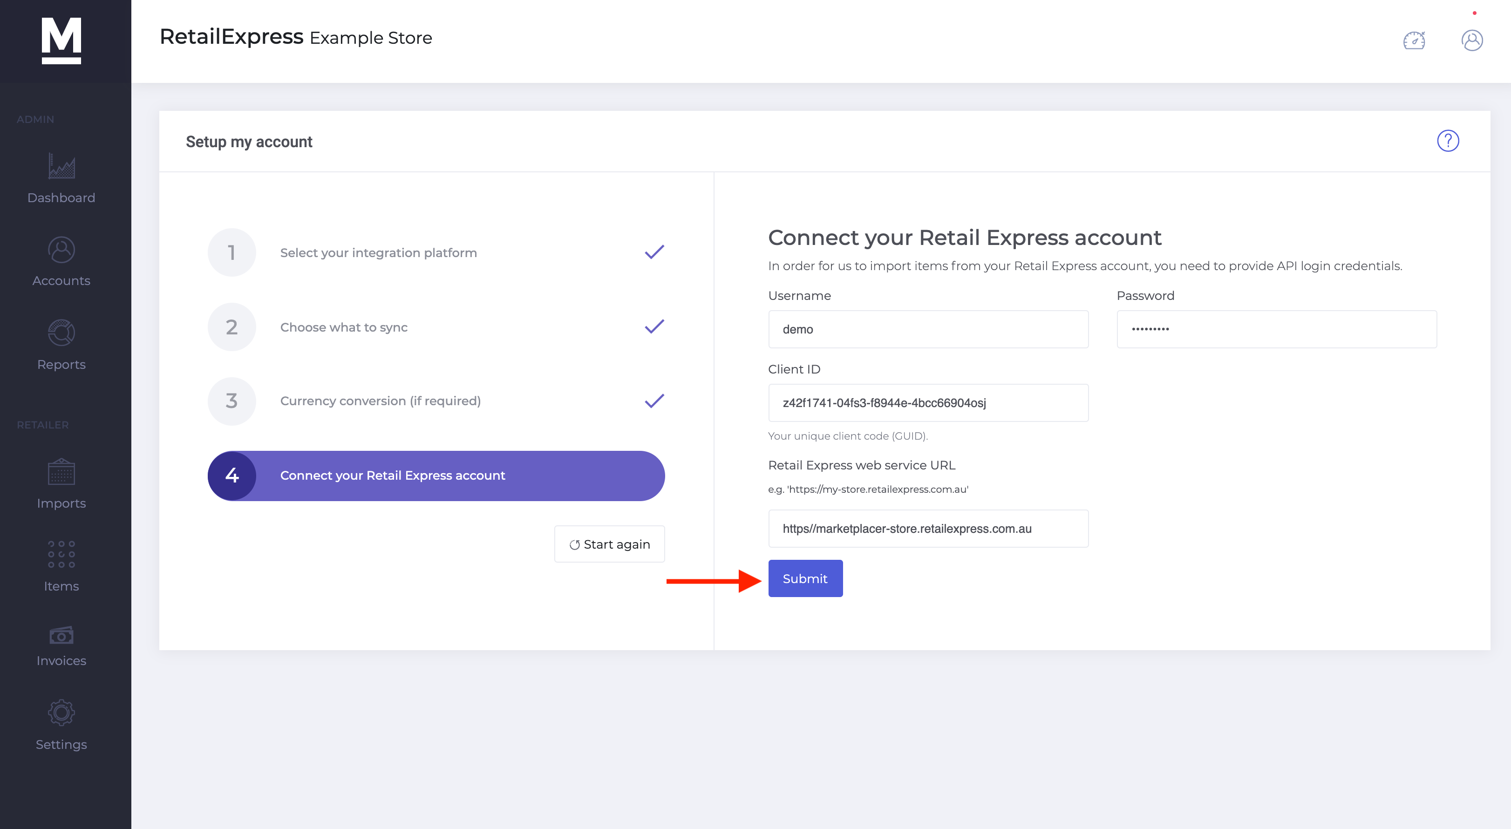
Task: Go to Reports in sidebar
Action: coord(61,364)
